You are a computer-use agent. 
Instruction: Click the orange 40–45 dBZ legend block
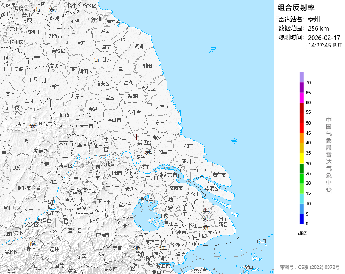tap(301, 138)
